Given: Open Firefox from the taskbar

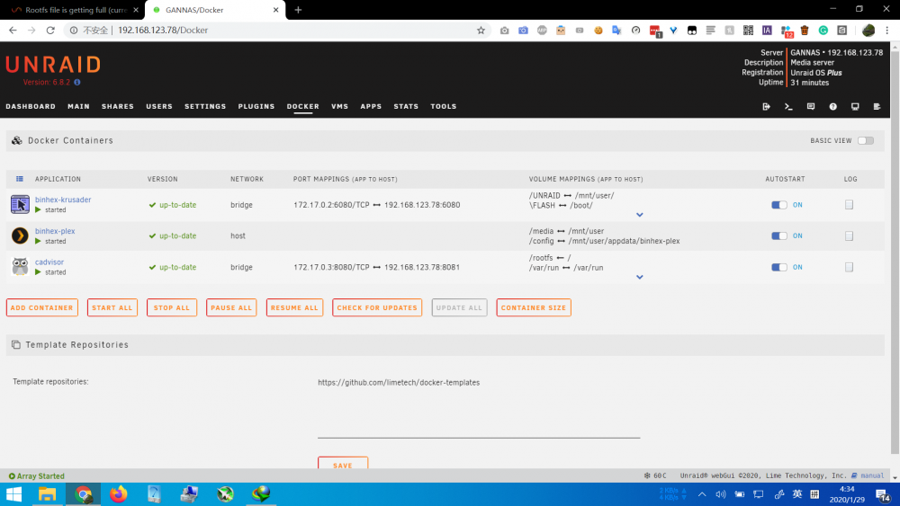Looking at the screenshot, I should point(119,494).
